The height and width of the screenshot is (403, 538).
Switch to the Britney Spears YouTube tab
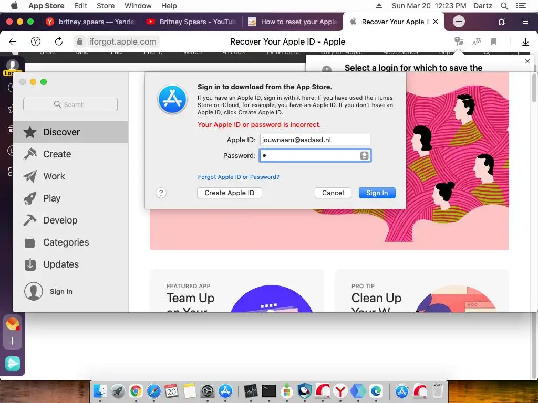coord(191,22)
